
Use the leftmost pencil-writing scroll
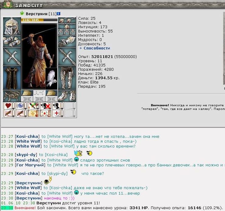(x=9, y=113)
